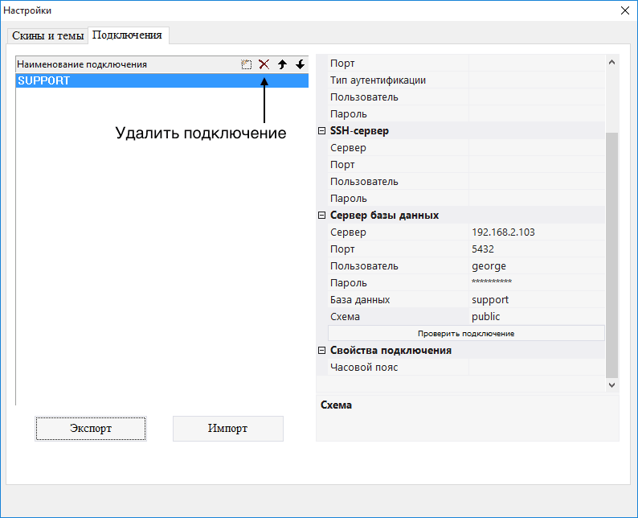Collapse the Сервер базы данных section

tap(322, 216)
